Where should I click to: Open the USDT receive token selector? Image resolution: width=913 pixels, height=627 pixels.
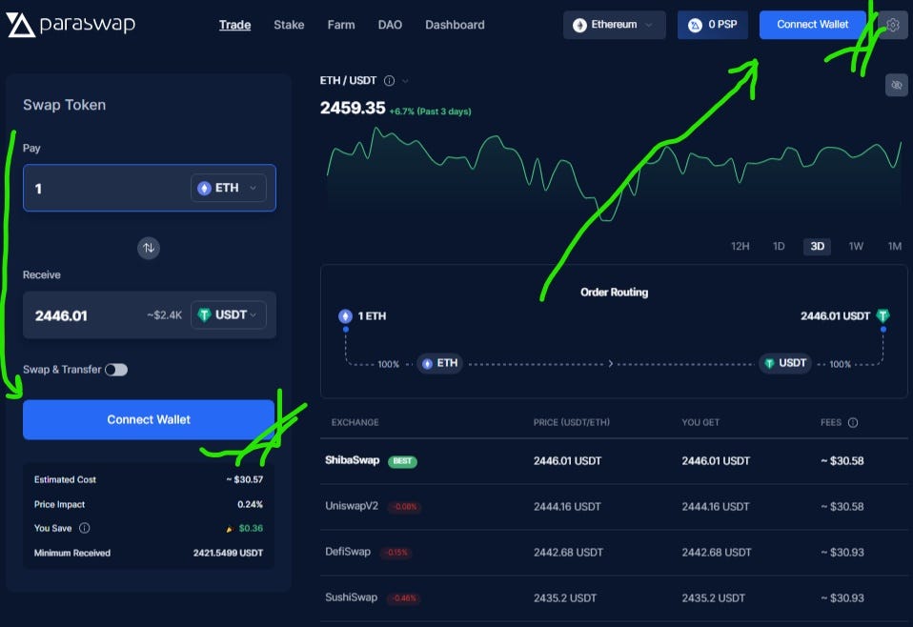point(229,315)
